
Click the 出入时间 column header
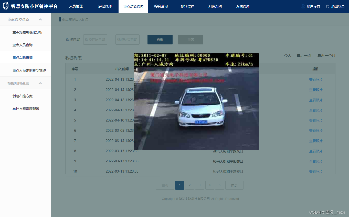point(122,69)
